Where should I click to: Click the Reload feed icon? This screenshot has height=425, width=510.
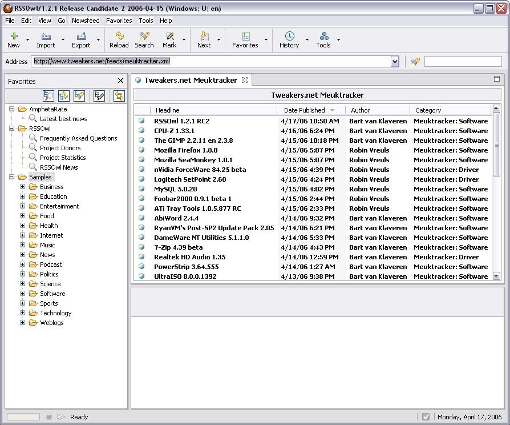tap(119, 37)
